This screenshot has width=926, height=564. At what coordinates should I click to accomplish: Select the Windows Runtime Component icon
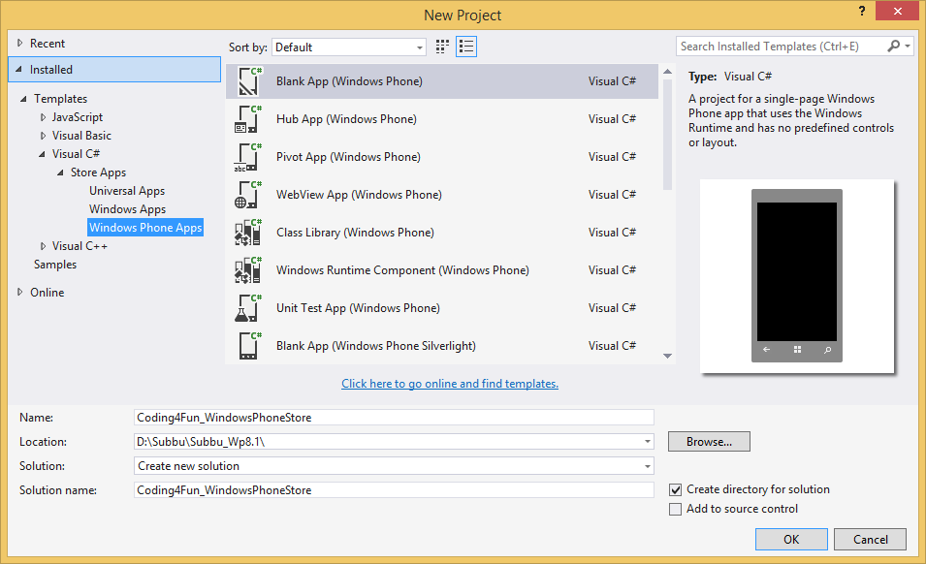coord(244,269)
